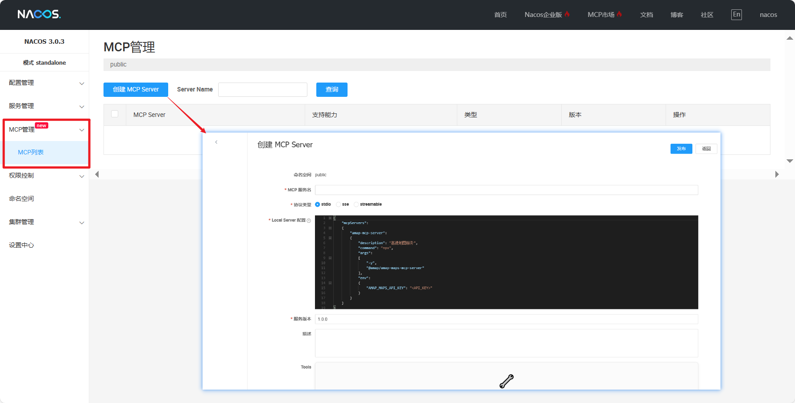This screenshot has width=795, height=403.
Task: Click fold icon on code line 1
Action: coord(330,218)
